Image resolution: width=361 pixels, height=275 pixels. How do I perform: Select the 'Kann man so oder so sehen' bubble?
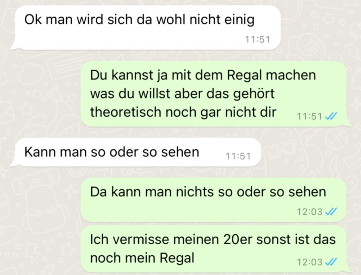click(x=135, y=152)
